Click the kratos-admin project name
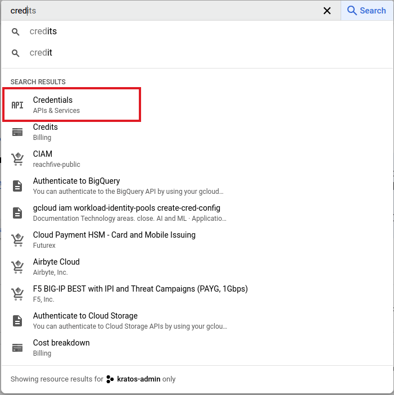This screenshot has width=394, height=395. (x=138, y=379)
